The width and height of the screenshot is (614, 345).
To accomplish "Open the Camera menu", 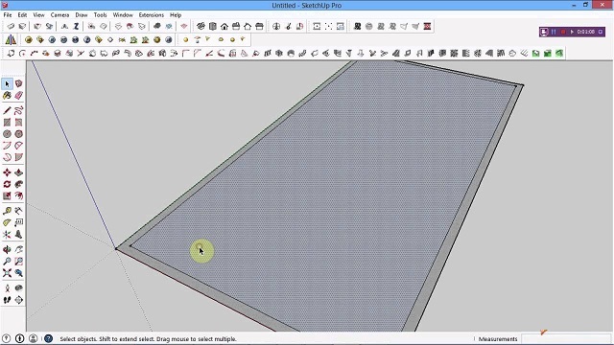I will (x=59, y=15).
